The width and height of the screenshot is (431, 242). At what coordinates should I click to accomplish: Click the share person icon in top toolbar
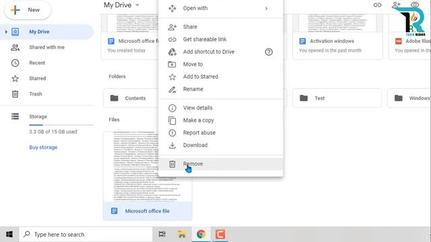pyautogui.click(x=396, y=5)
